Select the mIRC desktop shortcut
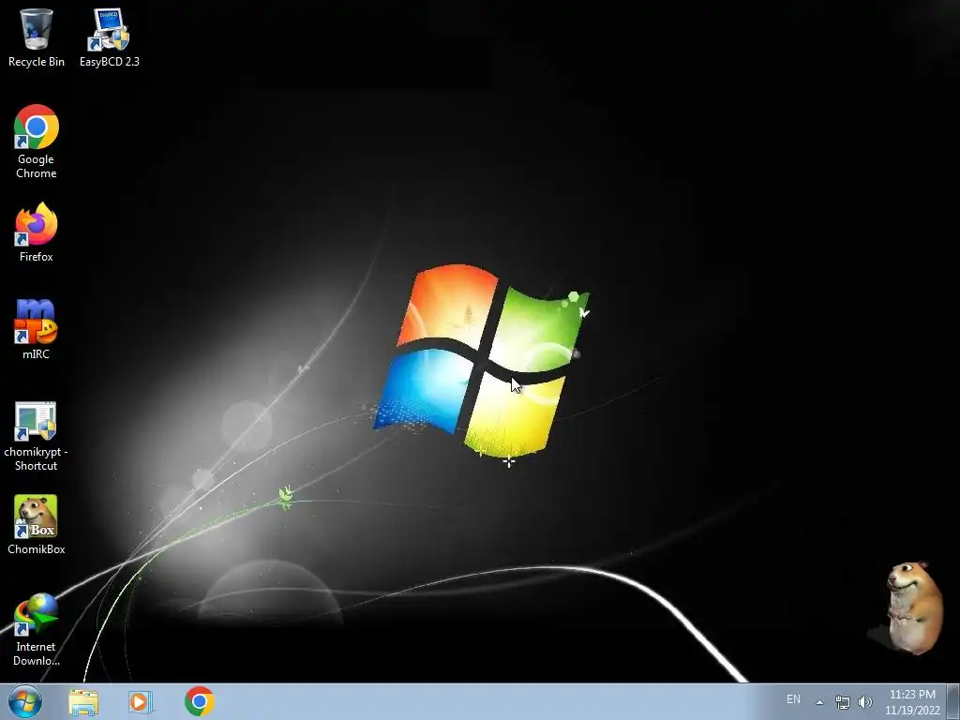 click(37, 329)
